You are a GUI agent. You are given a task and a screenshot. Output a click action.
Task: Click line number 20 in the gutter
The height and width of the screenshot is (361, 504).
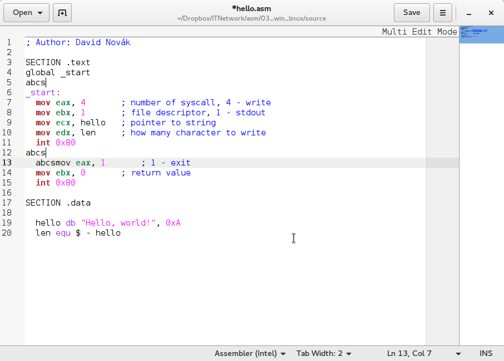(x=7, y=233)
